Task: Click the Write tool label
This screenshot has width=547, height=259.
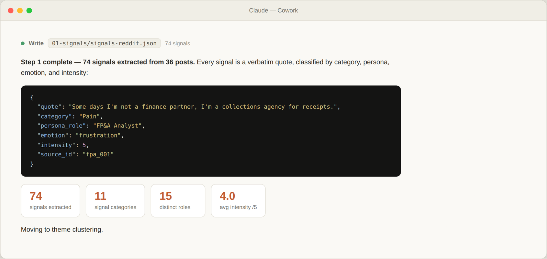Action: click(x=36, y=43)
